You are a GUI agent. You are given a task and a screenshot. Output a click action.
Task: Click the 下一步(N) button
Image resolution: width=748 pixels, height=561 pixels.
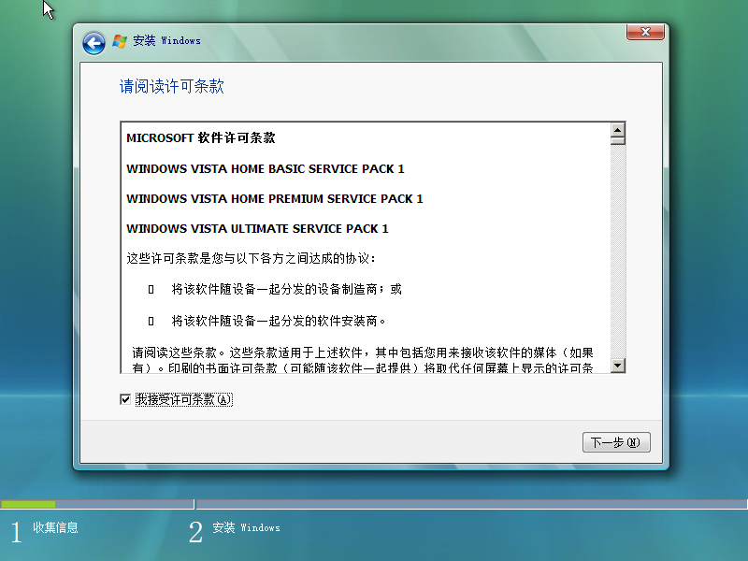pyautogui.click(x=616, y=442)
